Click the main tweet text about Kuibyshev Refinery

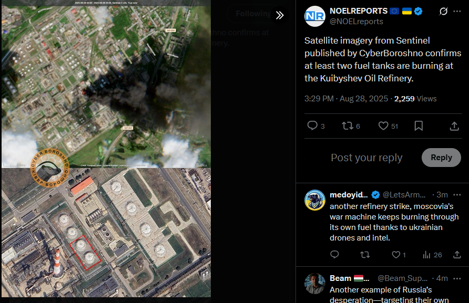(x=383, y=59)
